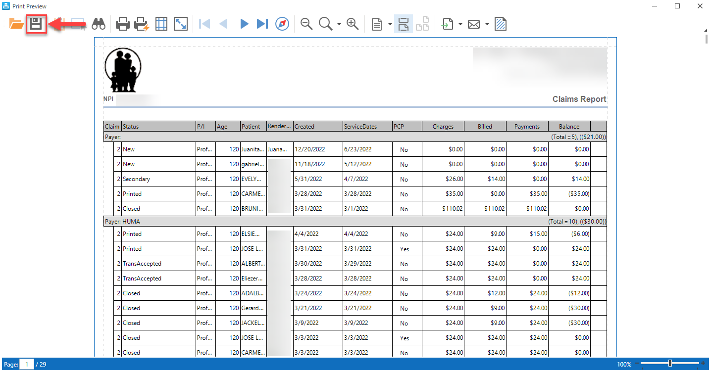The width and height of the screenshot is (711, 370).
Task: Click the 'Secondary' status cell
Action: tap(158, 179)
